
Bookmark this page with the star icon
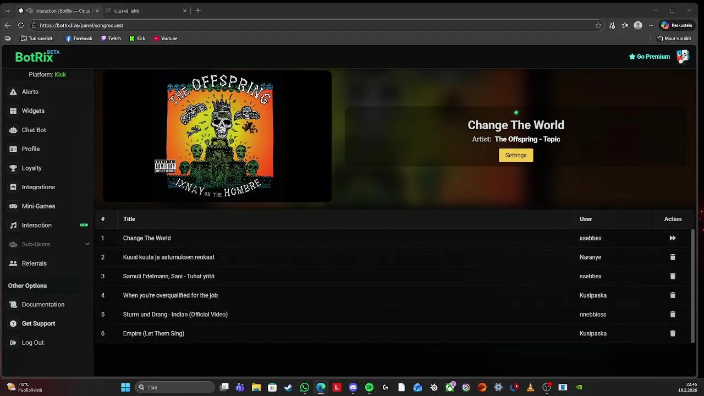coord(598,25)
